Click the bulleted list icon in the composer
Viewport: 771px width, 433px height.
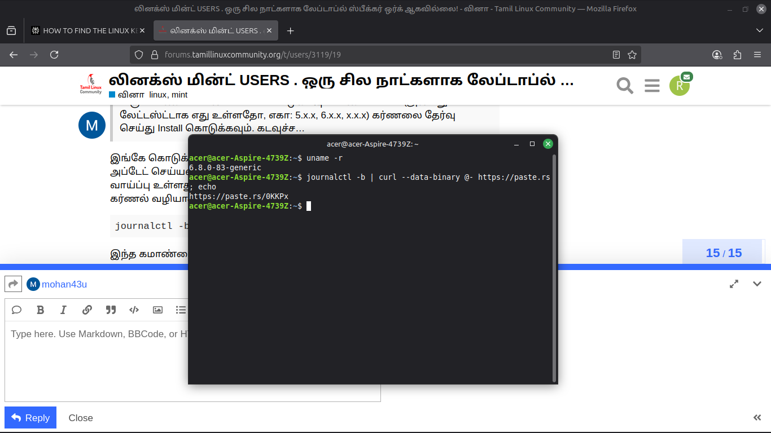click(x=181, y=310)
